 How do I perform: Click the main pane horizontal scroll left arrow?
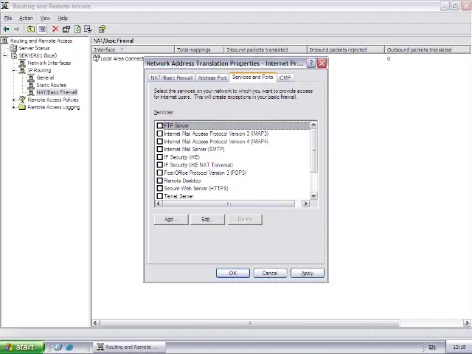click(x=95, y=323)
